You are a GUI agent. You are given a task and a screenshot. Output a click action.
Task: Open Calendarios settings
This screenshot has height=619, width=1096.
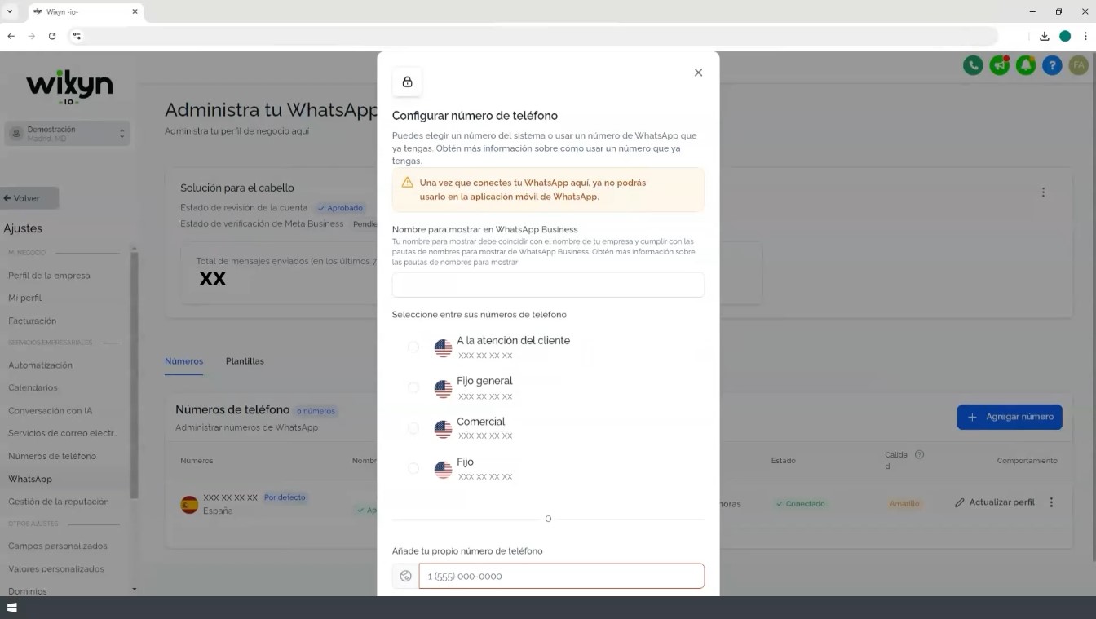point(33,388)
